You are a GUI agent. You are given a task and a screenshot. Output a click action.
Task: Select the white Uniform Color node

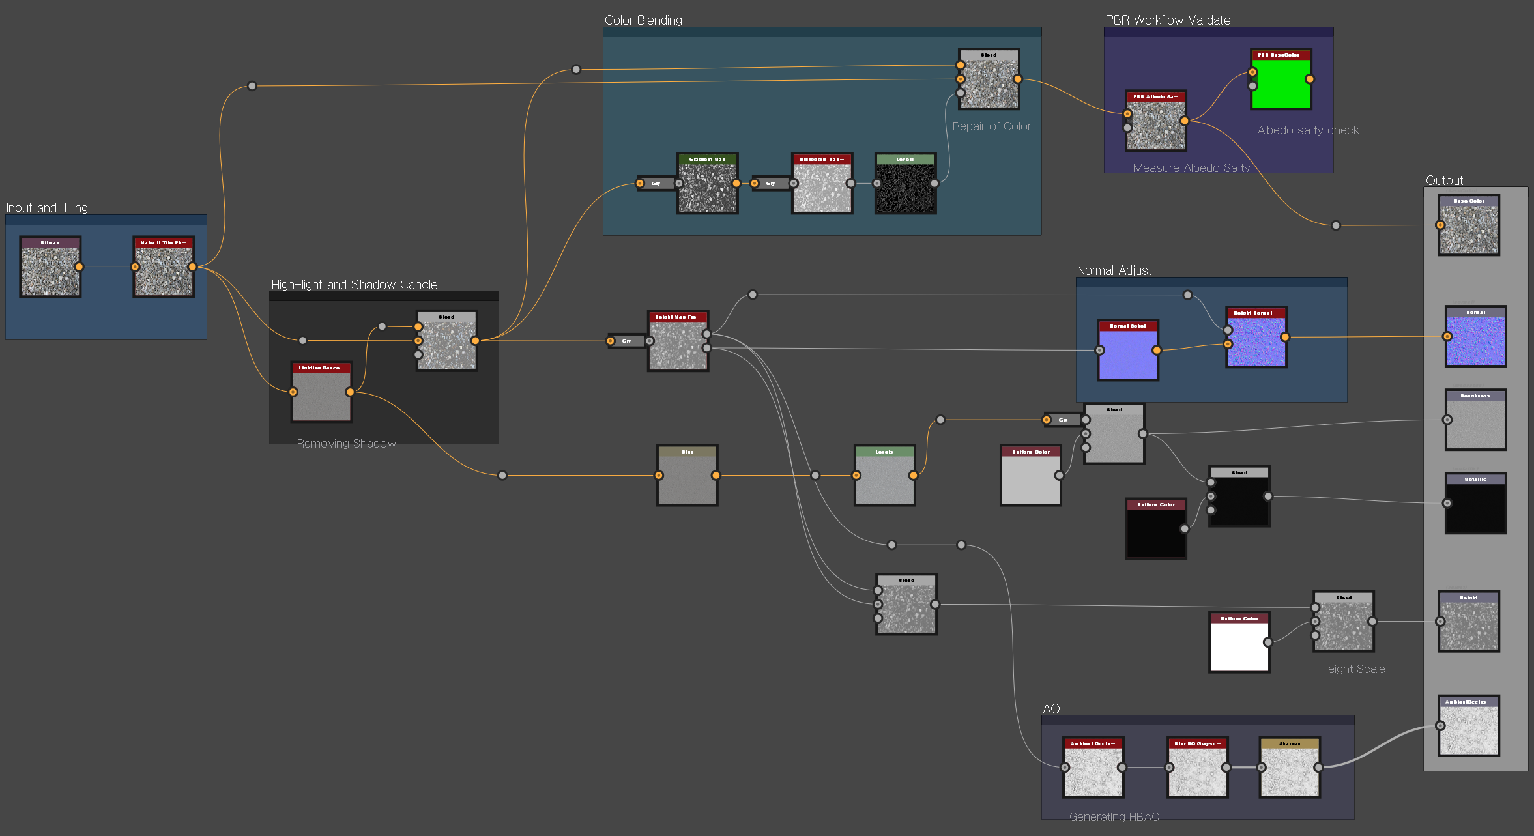click(1239, 646)
